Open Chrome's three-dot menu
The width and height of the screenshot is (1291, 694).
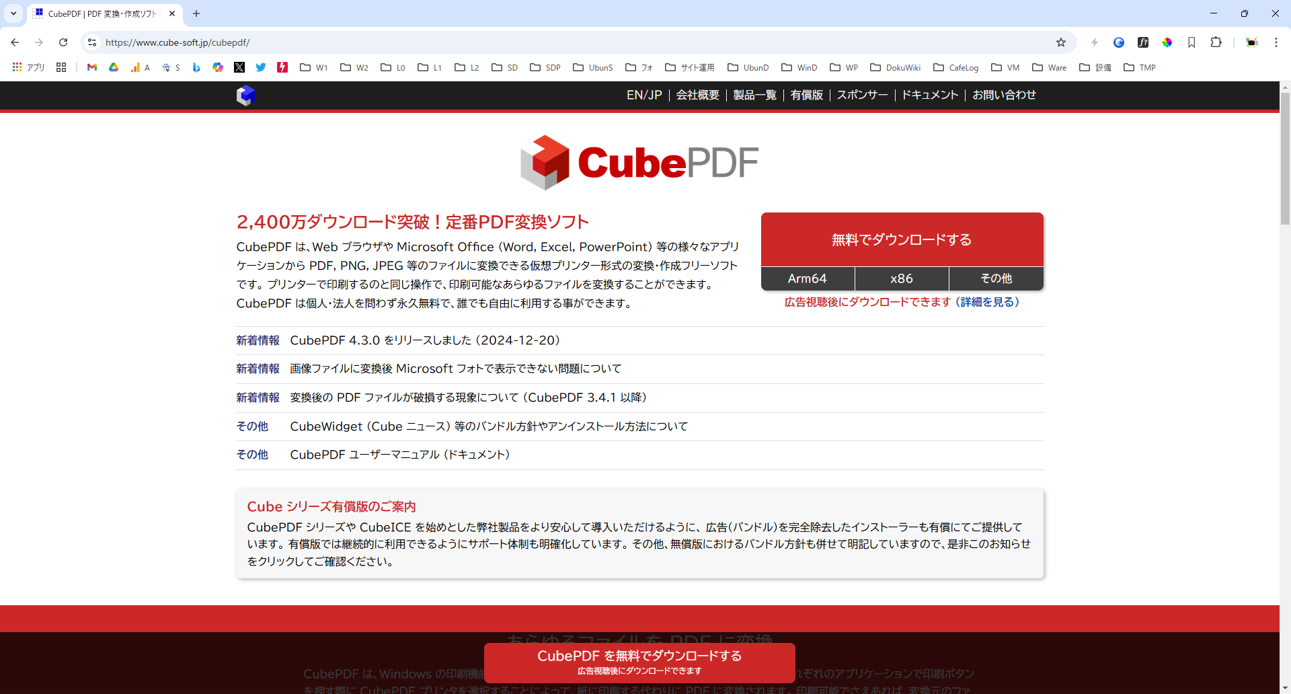[1276, 42]
